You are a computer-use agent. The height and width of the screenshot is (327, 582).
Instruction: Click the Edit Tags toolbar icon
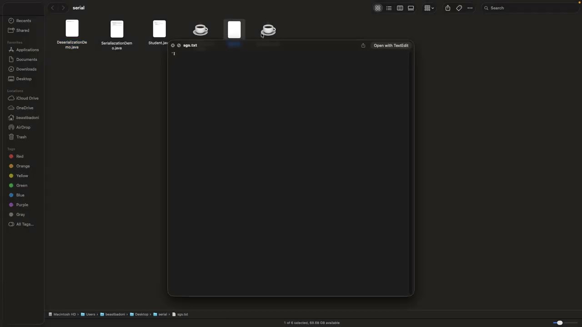pos(459,8)
